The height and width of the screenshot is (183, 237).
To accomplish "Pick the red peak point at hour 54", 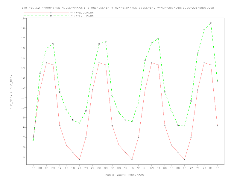I will tap(152, 63).
